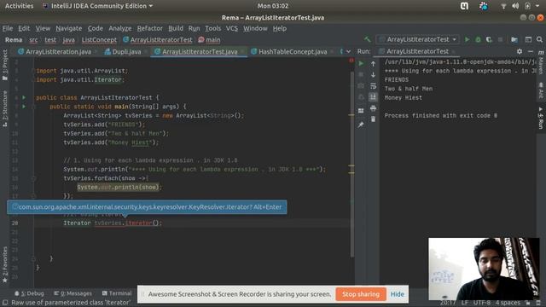The image size is (546, 307).
Task: Click ListConcept breadcrumb
Action: (x=99, y=40)
